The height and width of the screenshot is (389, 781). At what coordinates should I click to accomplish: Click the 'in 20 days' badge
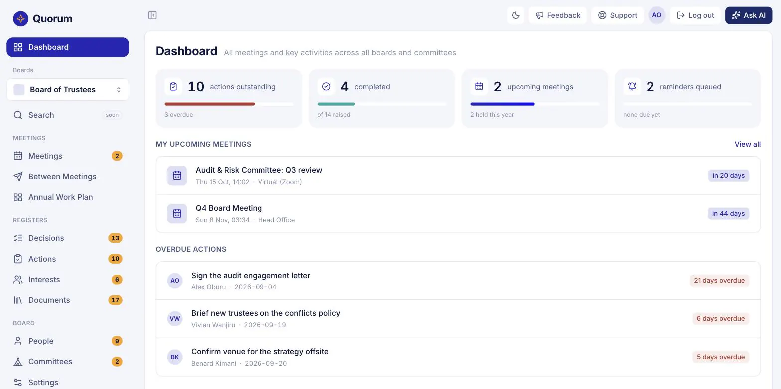point(729,176)
